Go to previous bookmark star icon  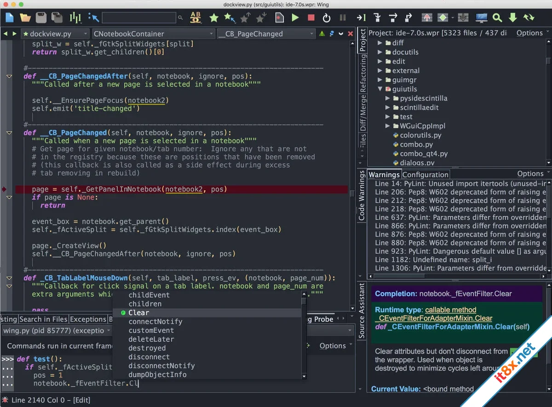[245, 18]
